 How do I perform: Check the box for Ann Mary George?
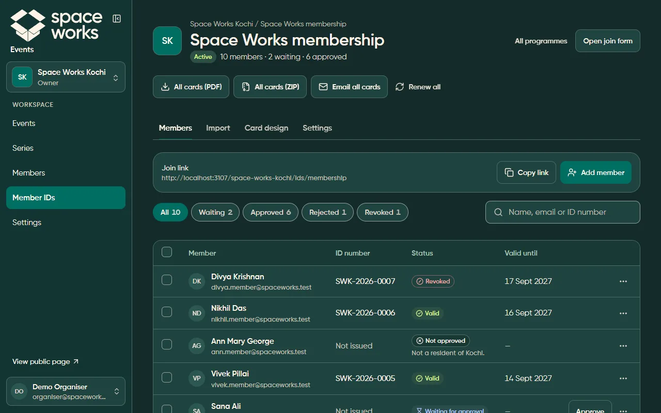(167, 344)
